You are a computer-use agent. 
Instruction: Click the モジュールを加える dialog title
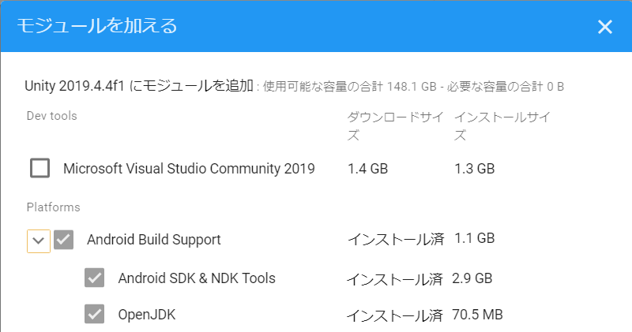[x=96, y=26]
